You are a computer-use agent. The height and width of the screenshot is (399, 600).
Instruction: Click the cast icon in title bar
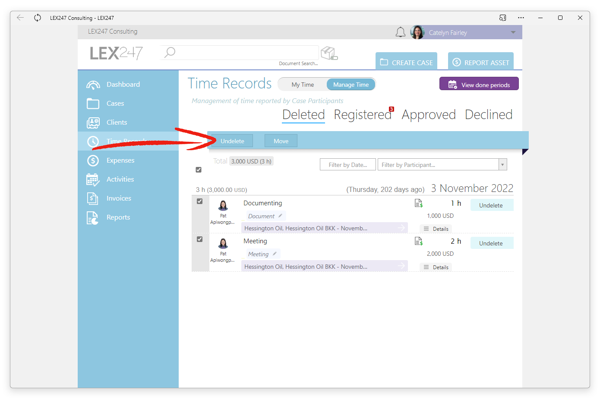503,18
